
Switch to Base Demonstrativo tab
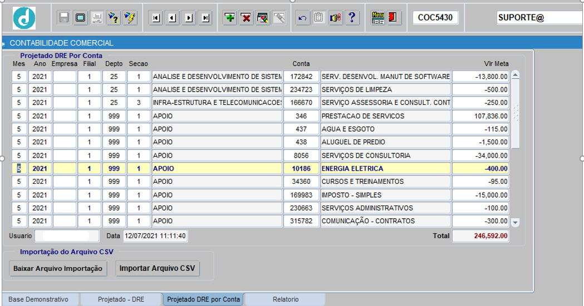(39, 299)
